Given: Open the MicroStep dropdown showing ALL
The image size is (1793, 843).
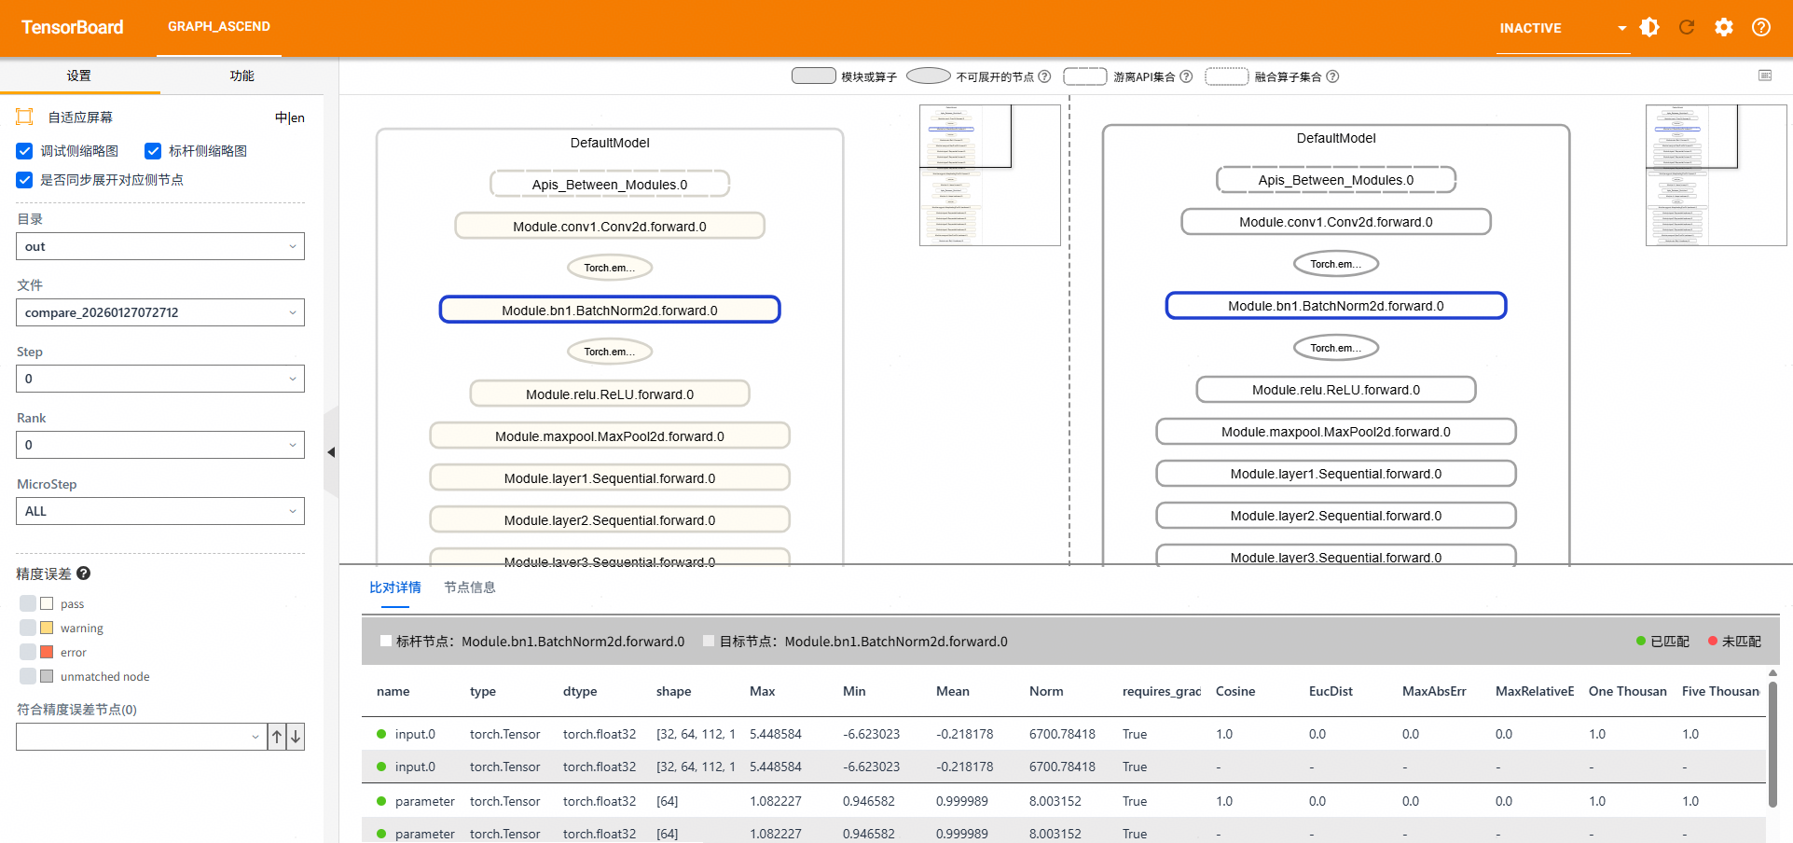Looking at the screenshot, I should (x=160, y=511).
